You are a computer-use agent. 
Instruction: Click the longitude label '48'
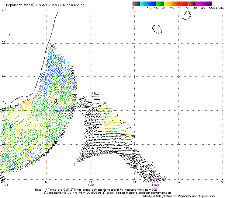(46, 182)
